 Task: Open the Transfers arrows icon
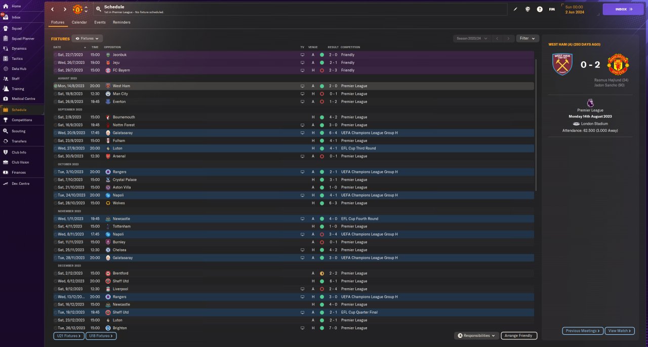tap(6, 141)
